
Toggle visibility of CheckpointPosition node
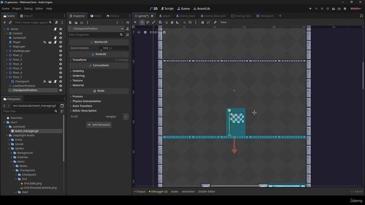(61, 90)
